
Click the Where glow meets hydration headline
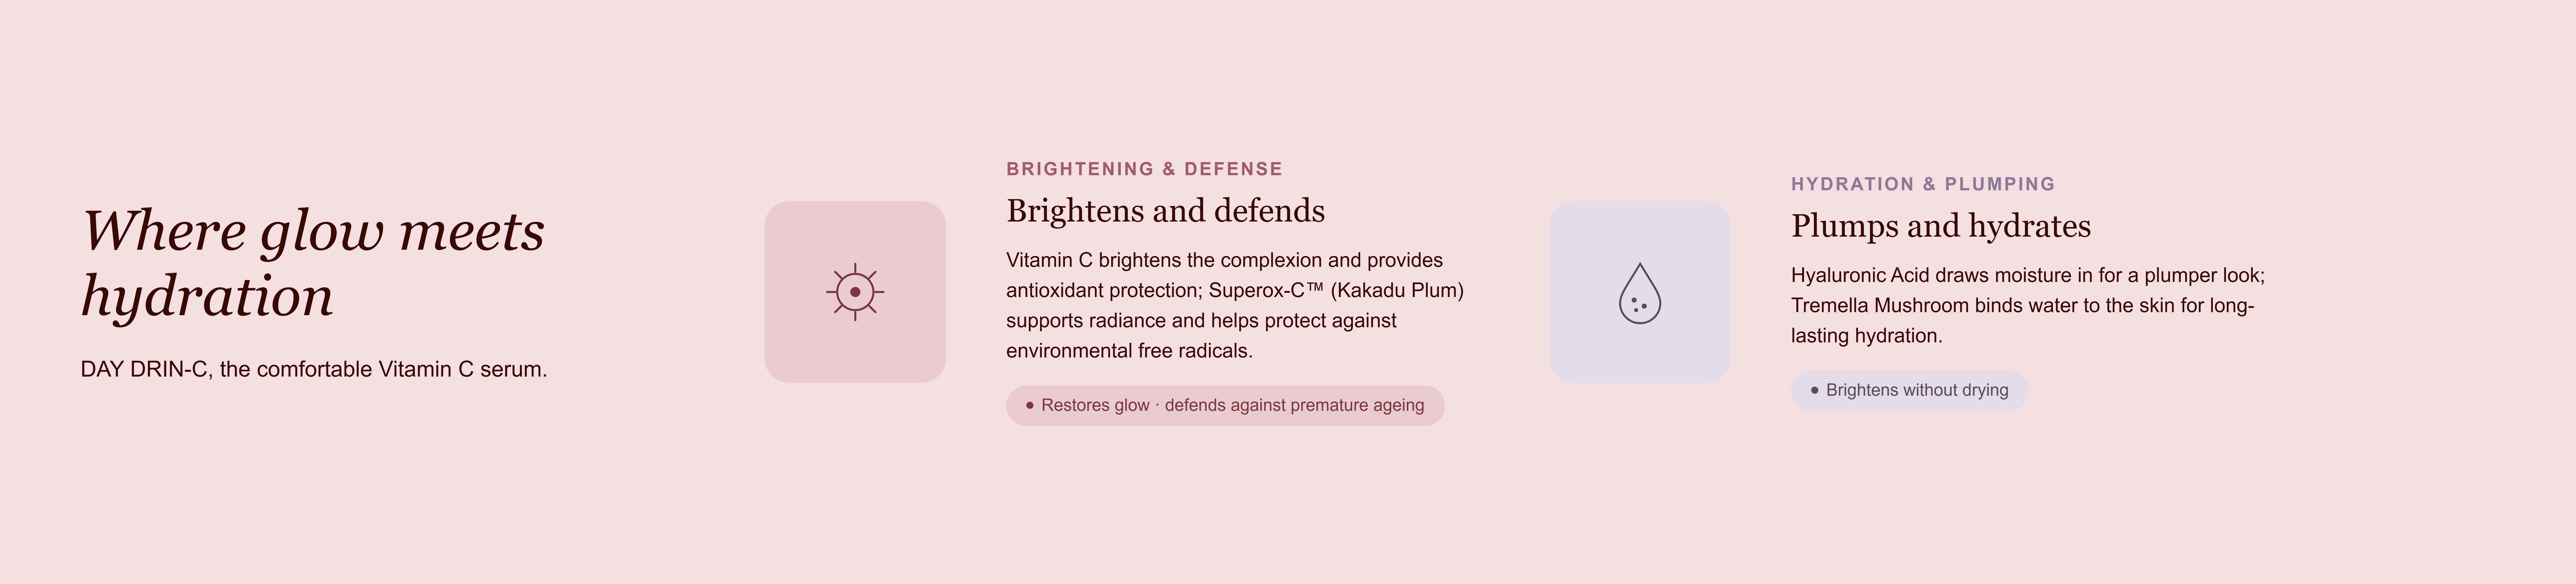click(x=313, y=263)
